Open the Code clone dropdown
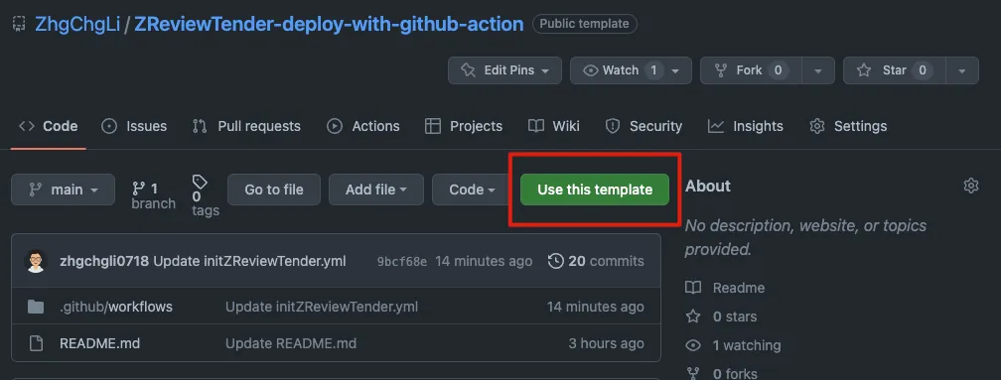This screenshot has width=1001, height=380. click(473, 190)
